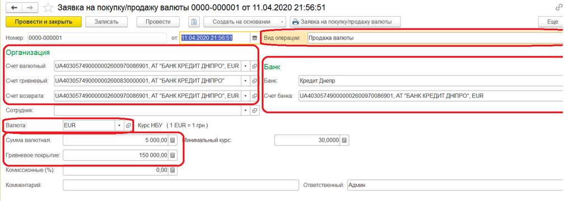Open calculator for Комиссионные (%)

[x=173, y=170]
